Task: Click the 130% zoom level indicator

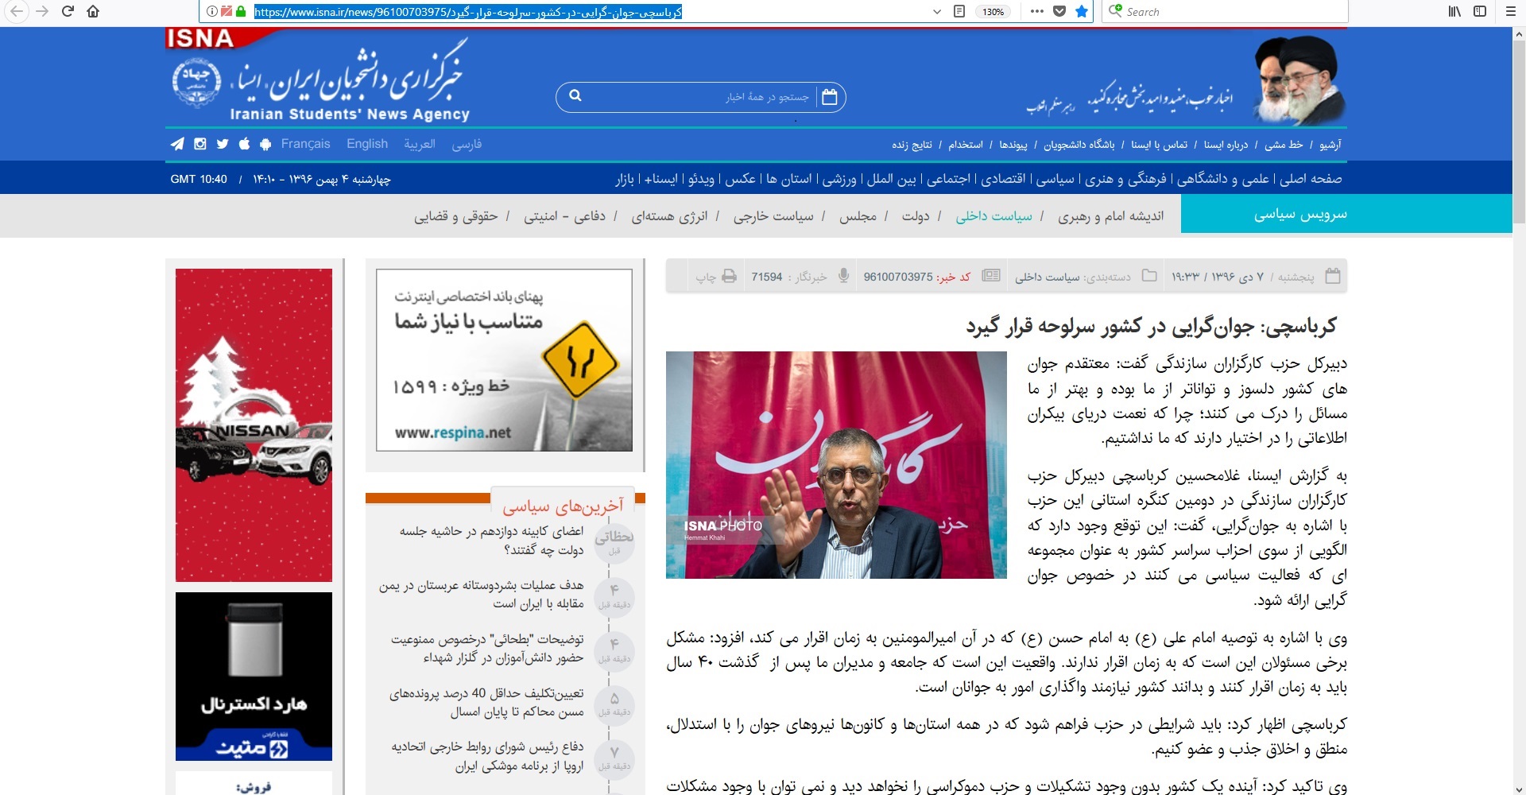Action: pos(993,11)
